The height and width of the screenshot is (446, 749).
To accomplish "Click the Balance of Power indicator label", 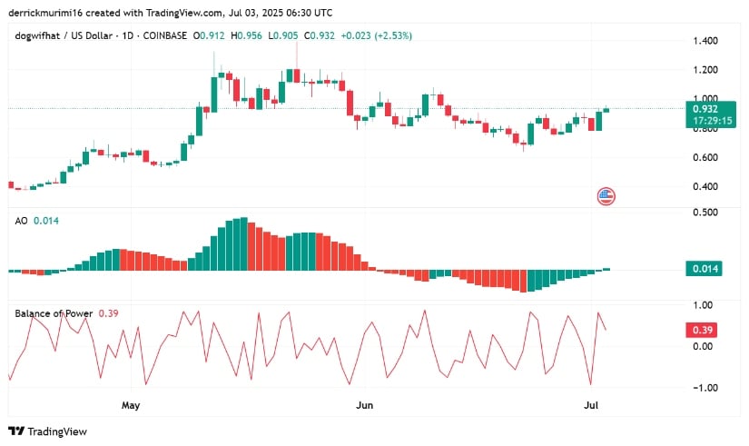I will 54,313.
